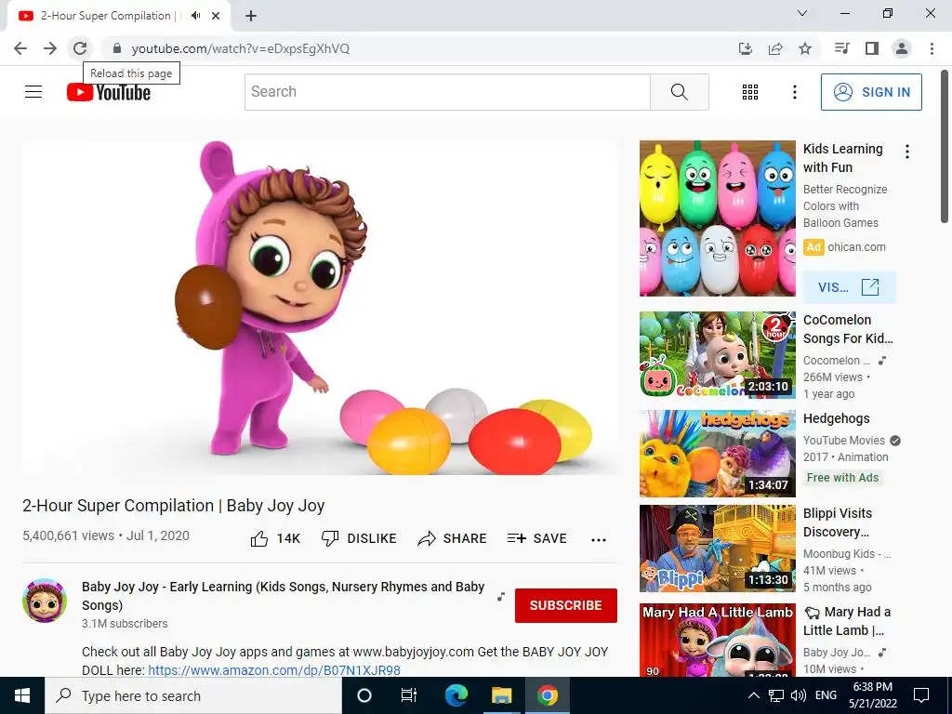Go forward in browser history

[x=50, y=48]
